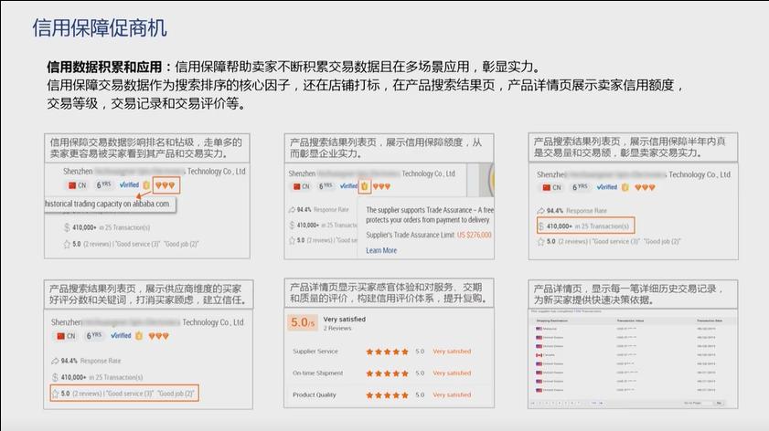Viewport: 769px width, 431px height.
Task: Click the highlighted 410,000+ in 25 Transaction(s) box
Action: tap(584, 225)
